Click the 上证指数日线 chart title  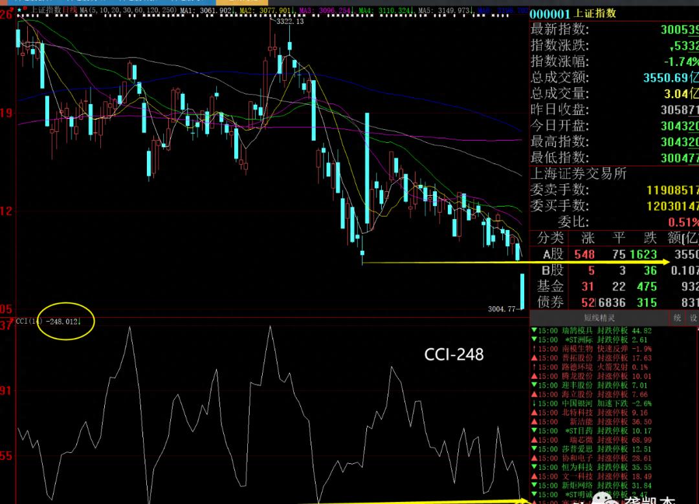pos(54,10)
